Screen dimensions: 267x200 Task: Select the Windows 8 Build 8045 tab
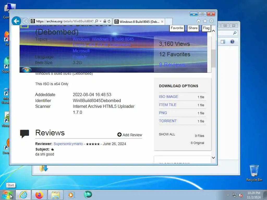tap(139, 22)
